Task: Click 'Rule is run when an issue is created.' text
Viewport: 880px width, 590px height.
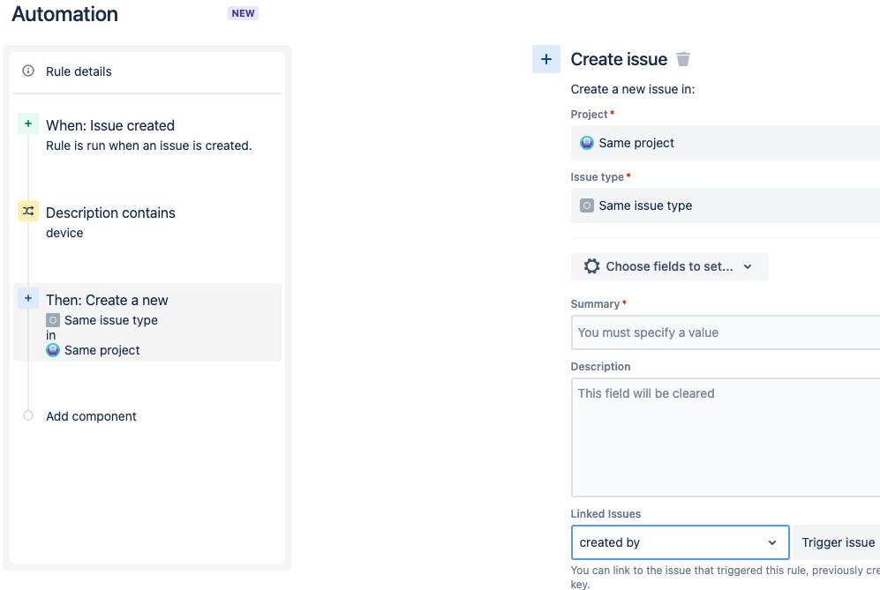Action: point(148,146)
